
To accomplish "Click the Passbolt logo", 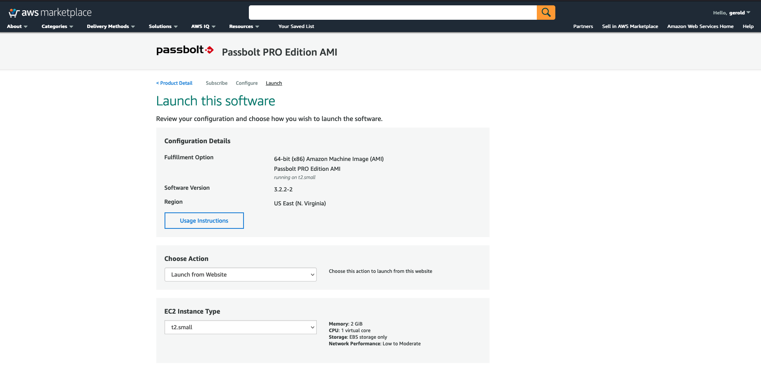I will [x=185, y=50].
